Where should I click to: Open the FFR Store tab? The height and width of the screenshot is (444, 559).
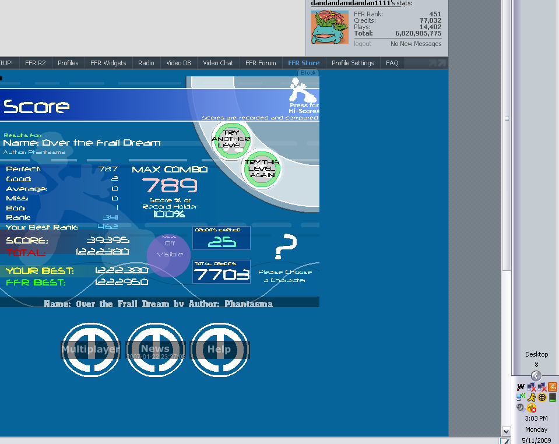click(x=304, y=63)
